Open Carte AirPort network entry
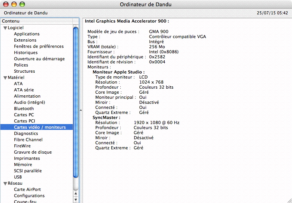The width and height of the screenshot is (292, 203). 27,190
